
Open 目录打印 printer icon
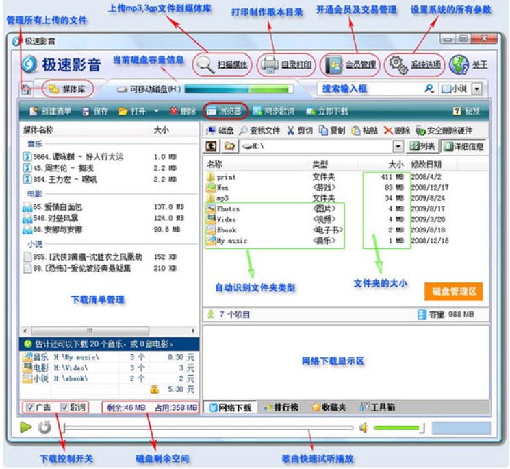[x=270, y=65]
